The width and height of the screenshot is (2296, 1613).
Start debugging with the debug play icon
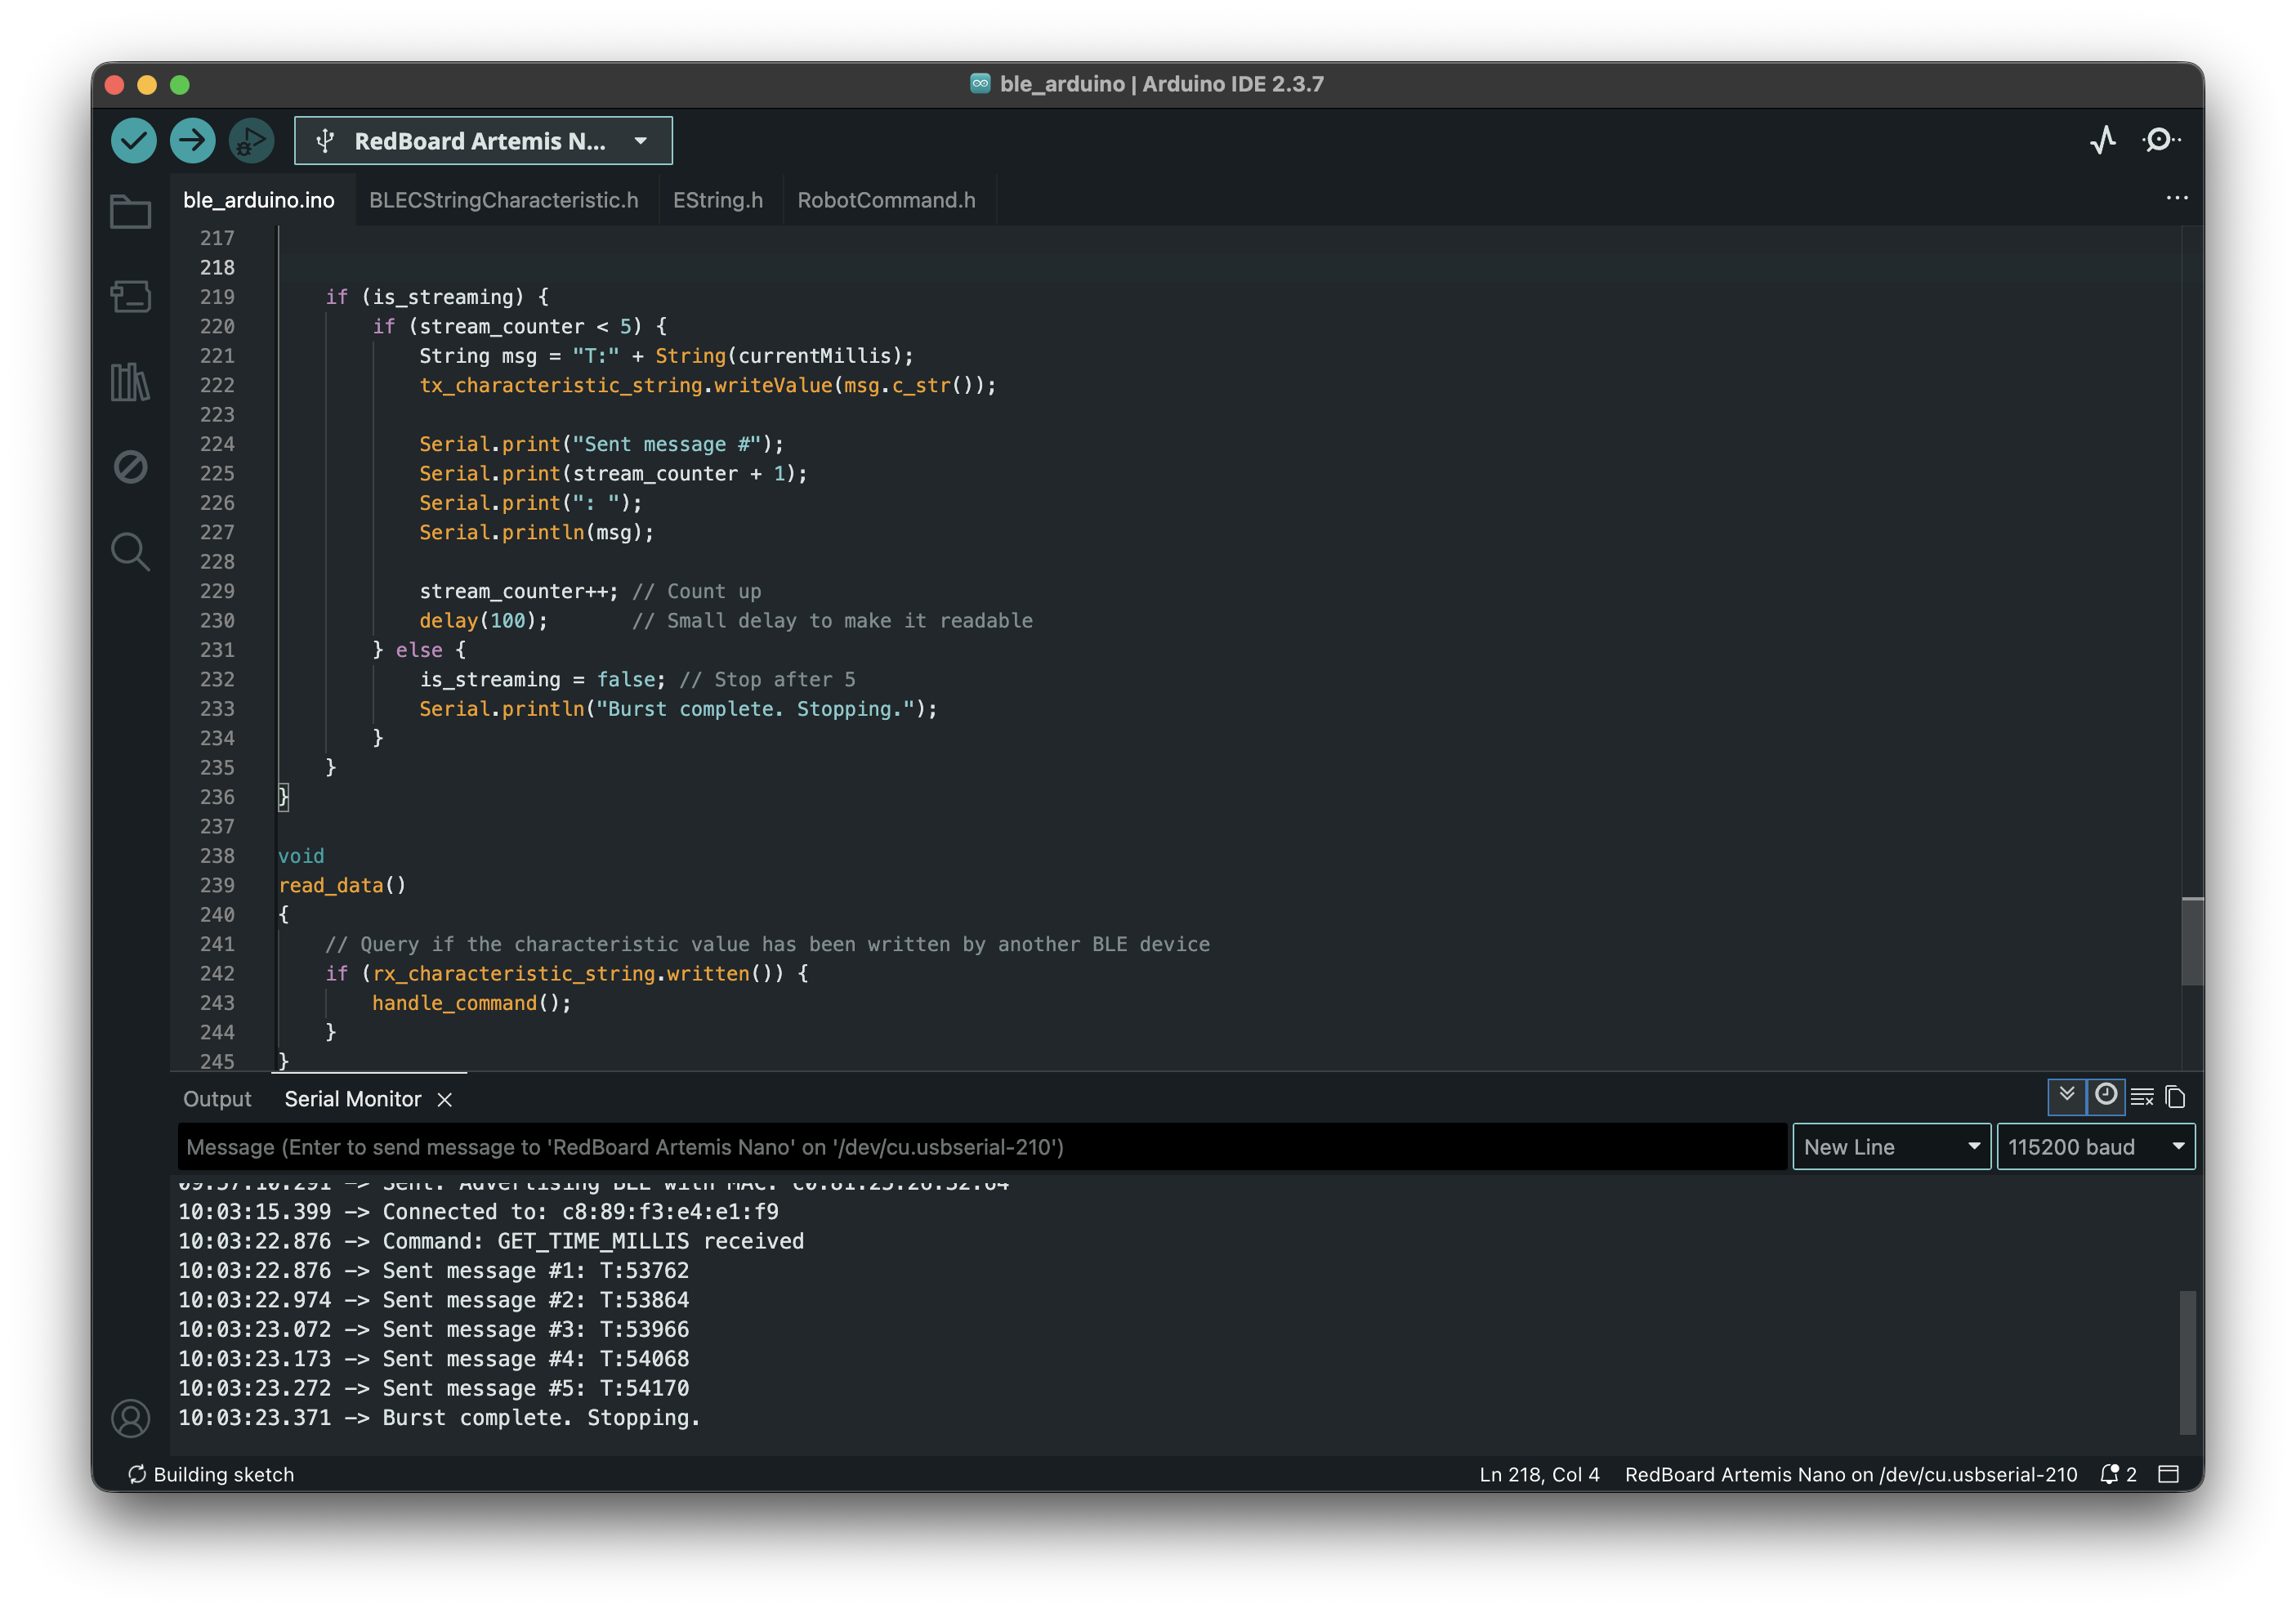(x=251, y=141)
